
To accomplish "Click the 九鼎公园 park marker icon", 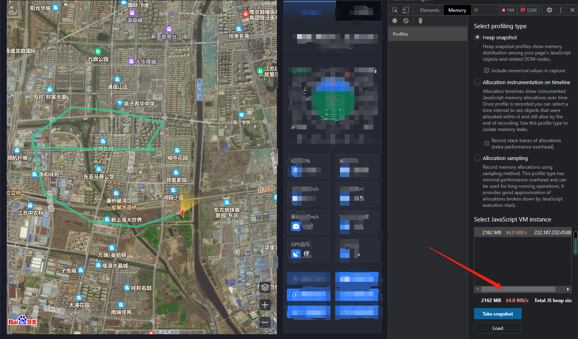I will [98, 52].
